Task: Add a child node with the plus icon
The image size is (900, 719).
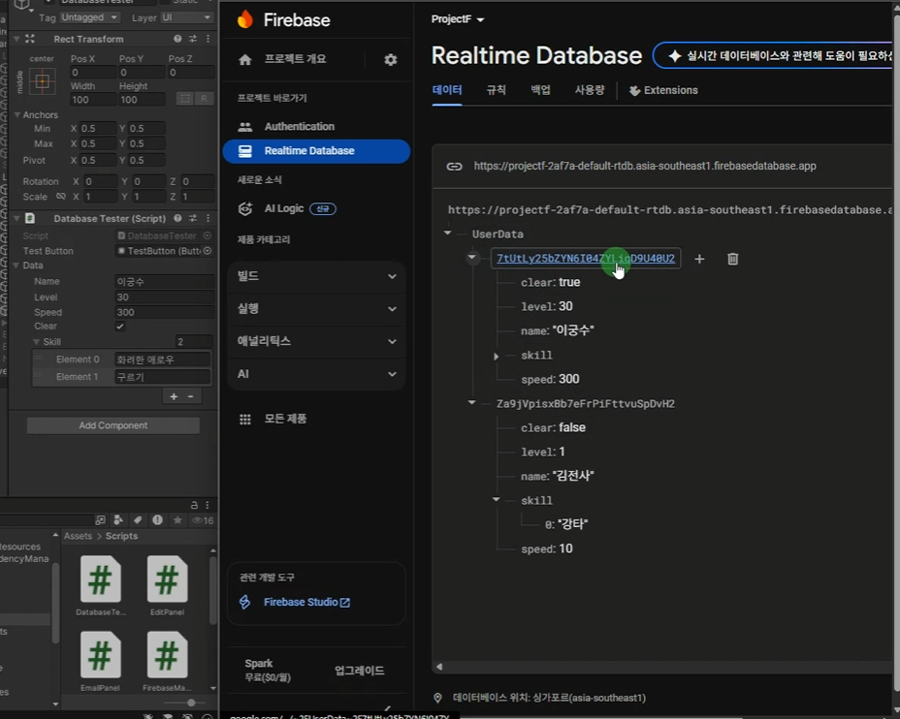Action: 699,259
